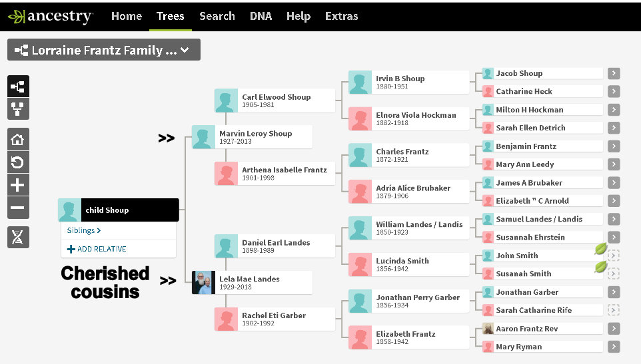Zoom out with the minus icon
641x364 pixels.
coord(18,208)
